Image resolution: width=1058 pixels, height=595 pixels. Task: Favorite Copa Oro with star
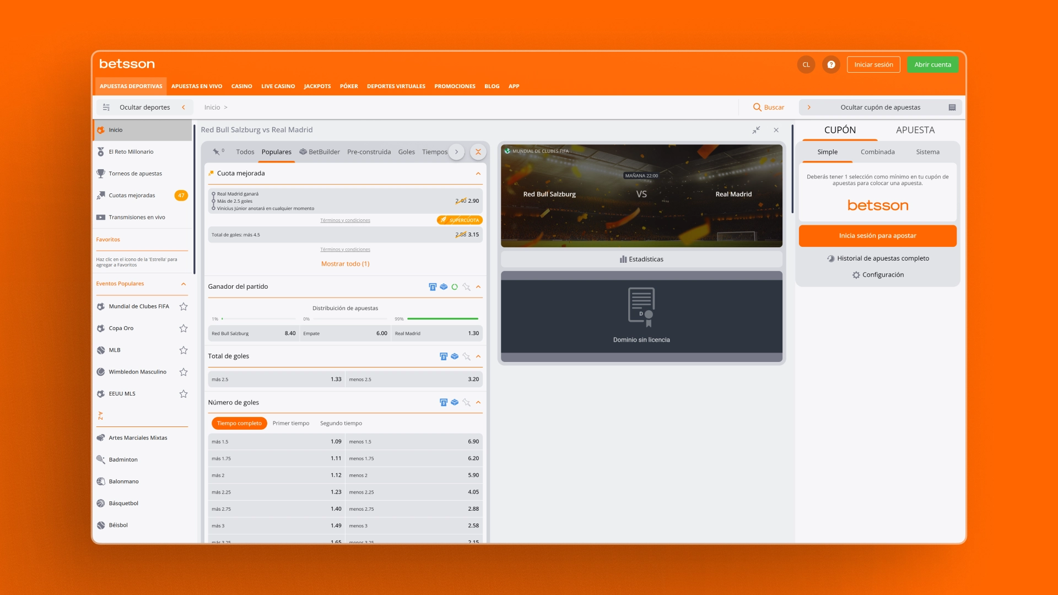coord(183,328)
